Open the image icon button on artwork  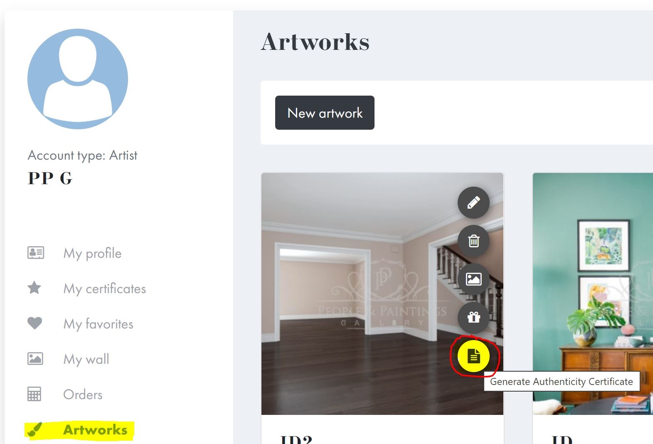[x=473, y=279]
